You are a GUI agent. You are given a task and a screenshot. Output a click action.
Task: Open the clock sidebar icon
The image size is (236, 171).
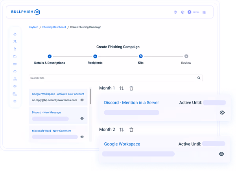click(15, 71)
